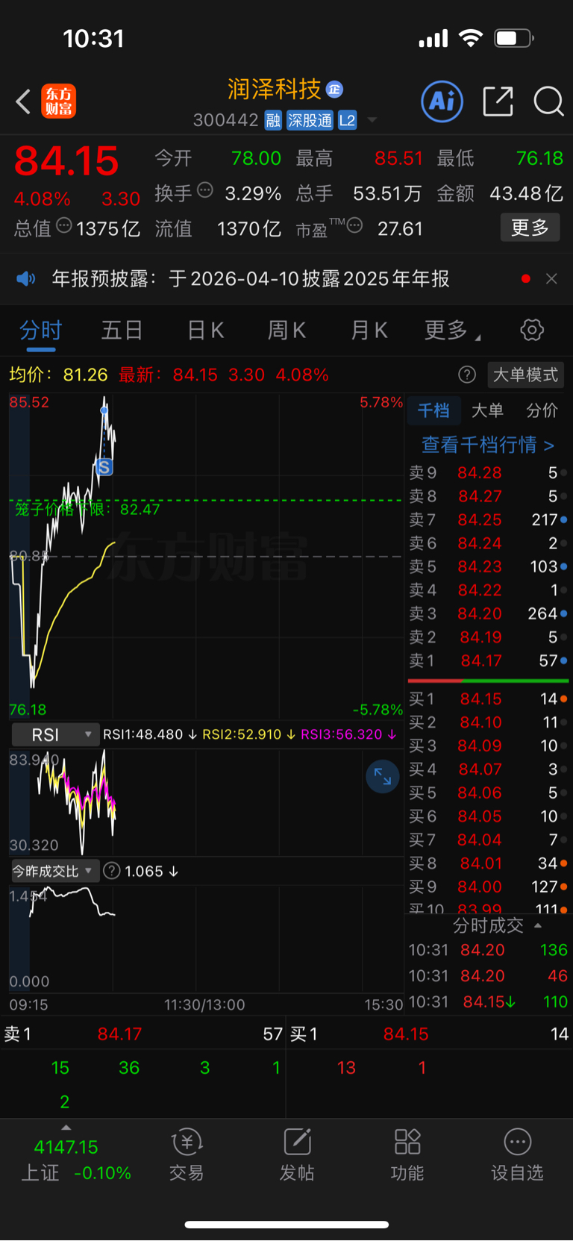Open 查看千档行情 link

pos(488,446)
